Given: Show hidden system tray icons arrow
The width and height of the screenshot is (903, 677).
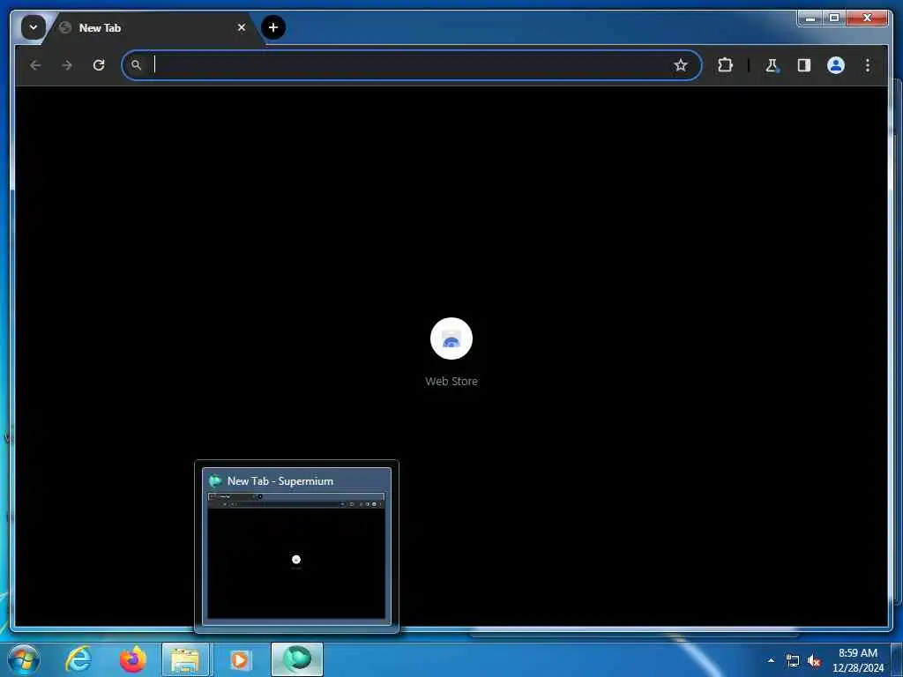Looking at the screenshot, I should click(x=771, y=660).
